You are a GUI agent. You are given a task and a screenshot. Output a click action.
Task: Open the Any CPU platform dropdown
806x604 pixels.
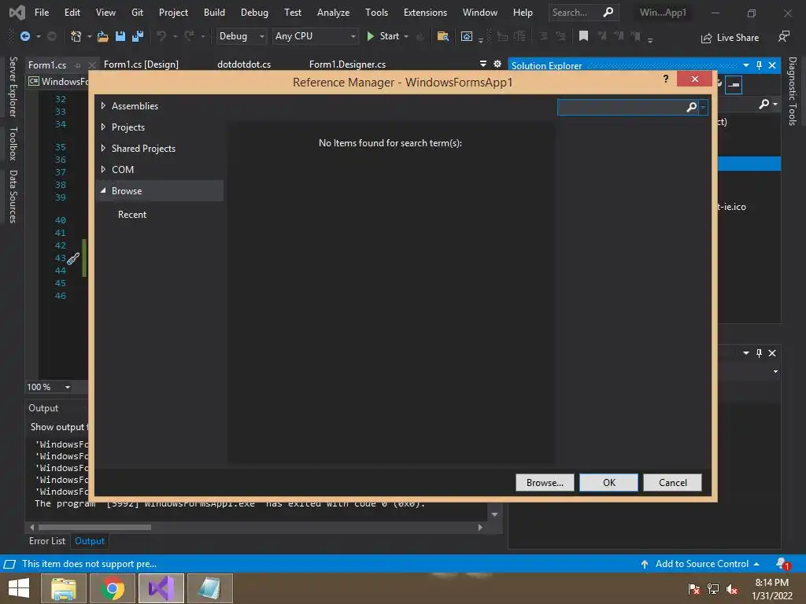315,36
